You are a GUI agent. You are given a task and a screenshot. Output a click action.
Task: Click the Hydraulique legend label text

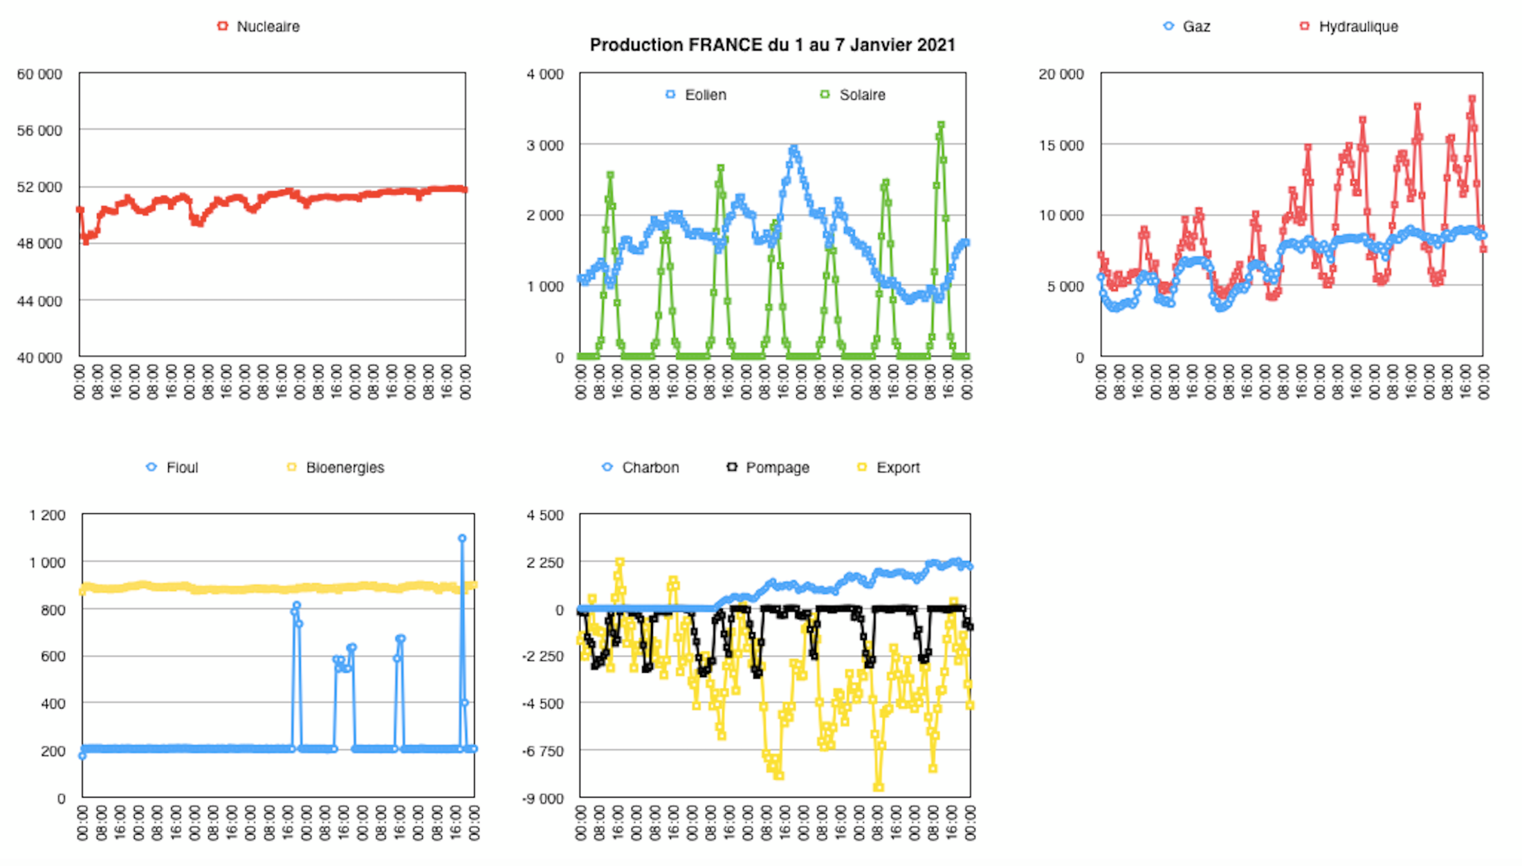1358,26
